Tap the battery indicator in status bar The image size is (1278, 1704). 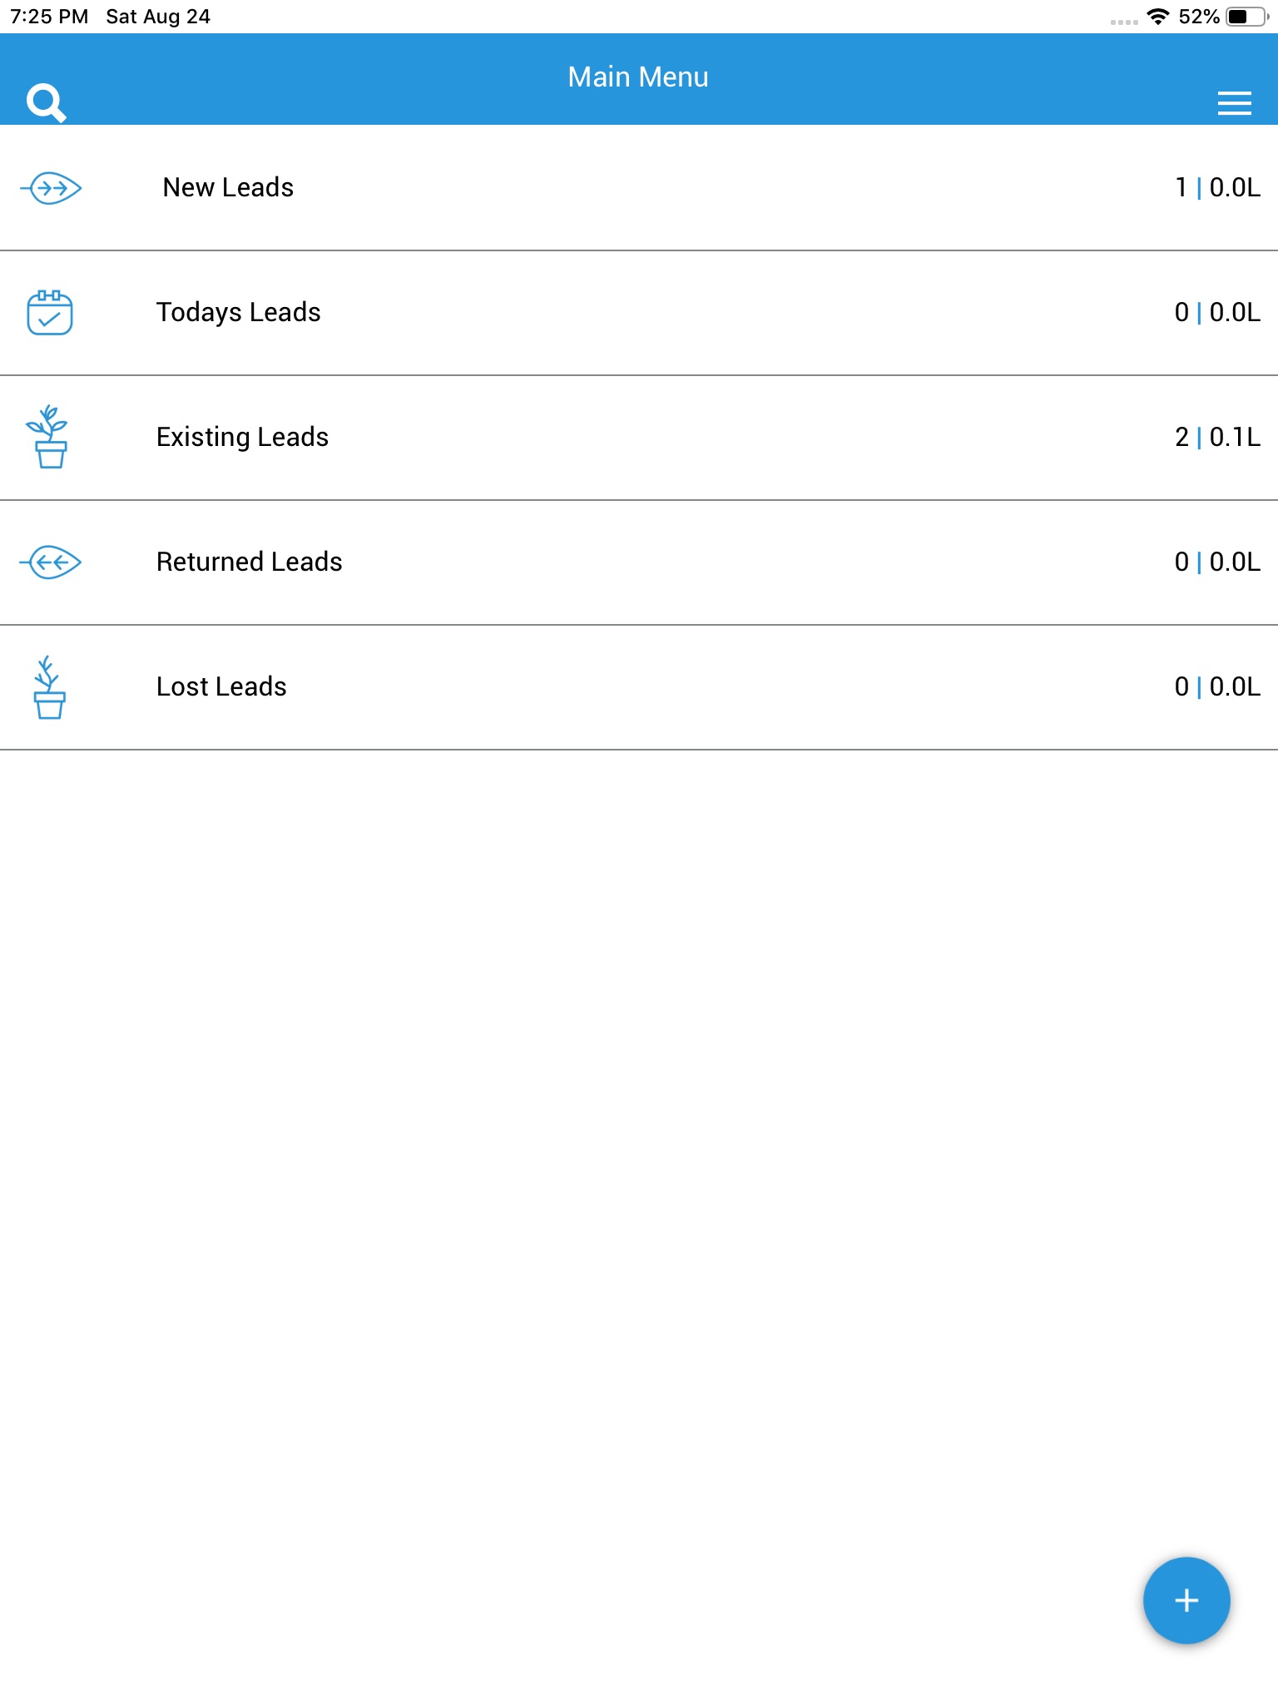coord(1246,17)
